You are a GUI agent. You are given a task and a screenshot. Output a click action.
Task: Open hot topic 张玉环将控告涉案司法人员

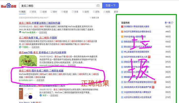click(136, 57)
